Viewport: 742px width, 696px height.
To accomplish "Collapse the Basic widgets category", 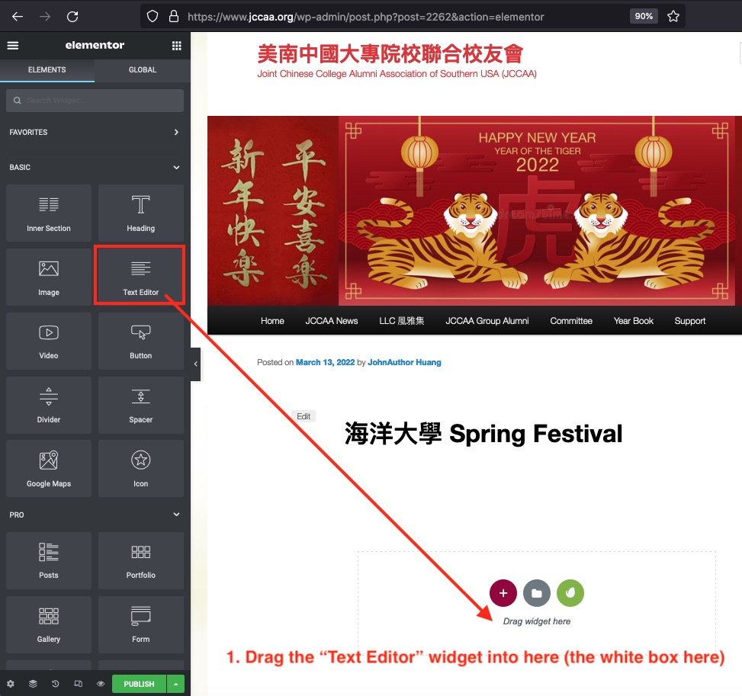I will point(95,167).
